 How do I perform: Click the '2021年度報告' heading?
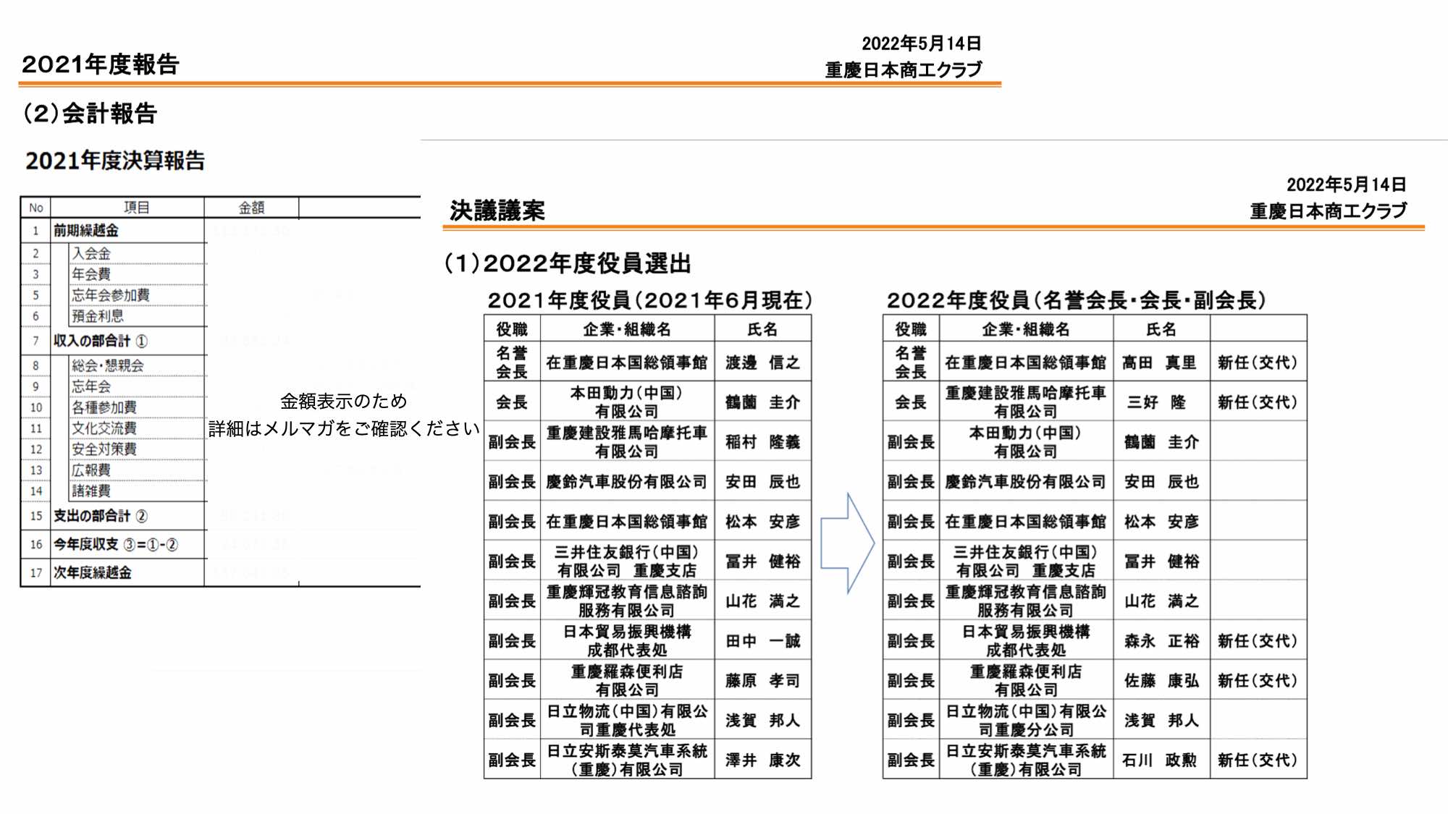[x=100, y=64]
